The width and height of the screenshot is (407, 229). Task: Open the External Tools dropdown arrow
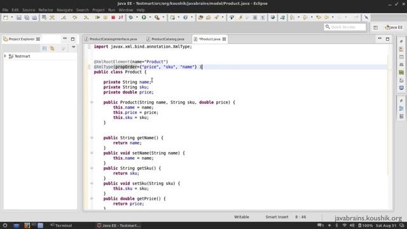(163, 17)
